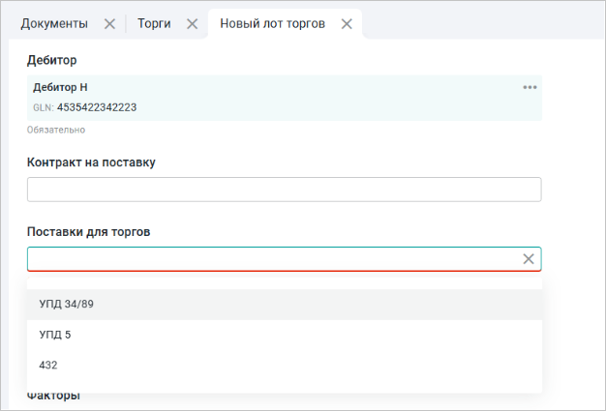
Task: Switch to the Торги tab
Action: click(154, 23)
